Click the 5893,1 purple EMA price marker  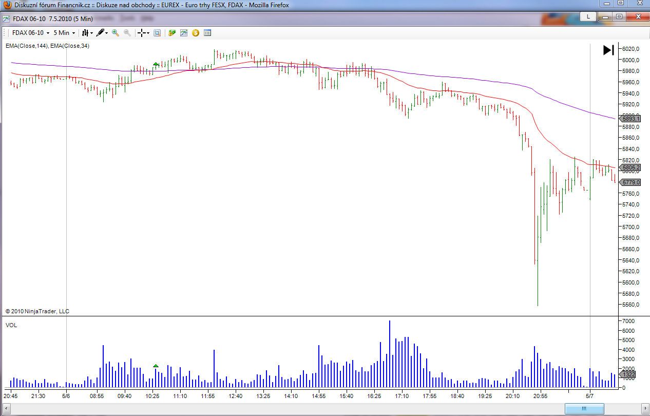click(631, 119)
